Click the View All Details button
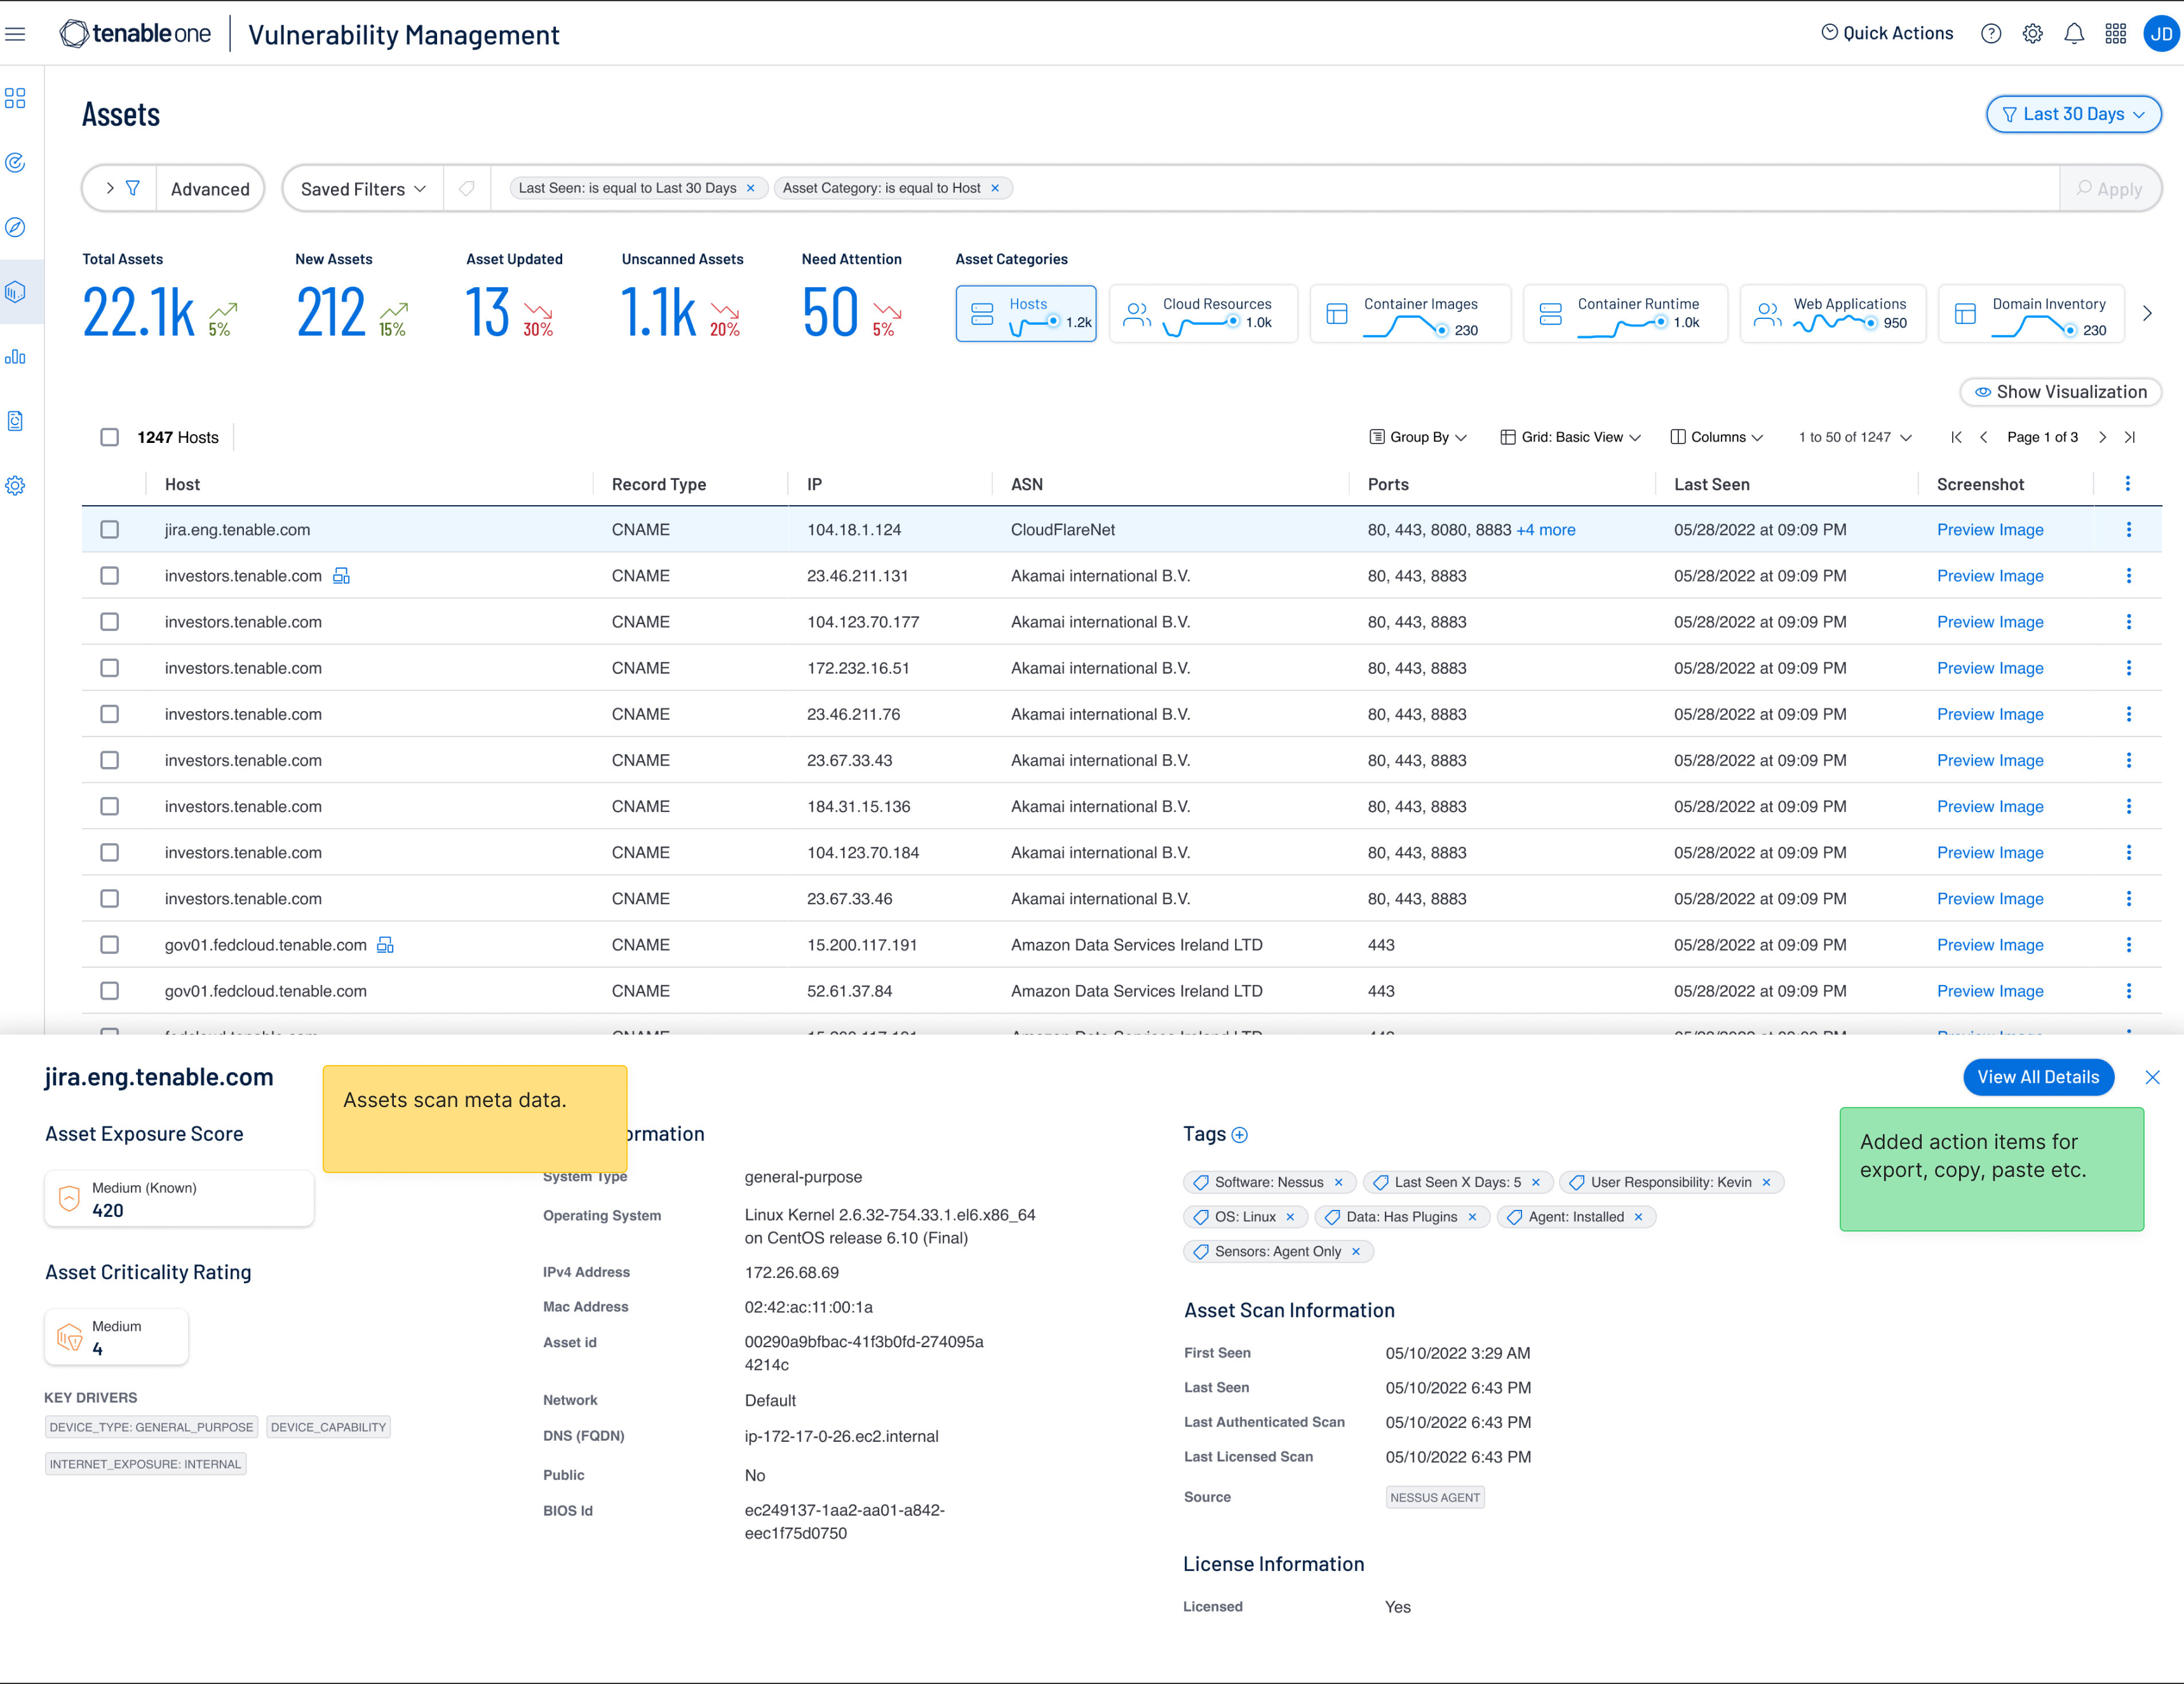2184x1684 pixels. [x=2038, y=1076]
